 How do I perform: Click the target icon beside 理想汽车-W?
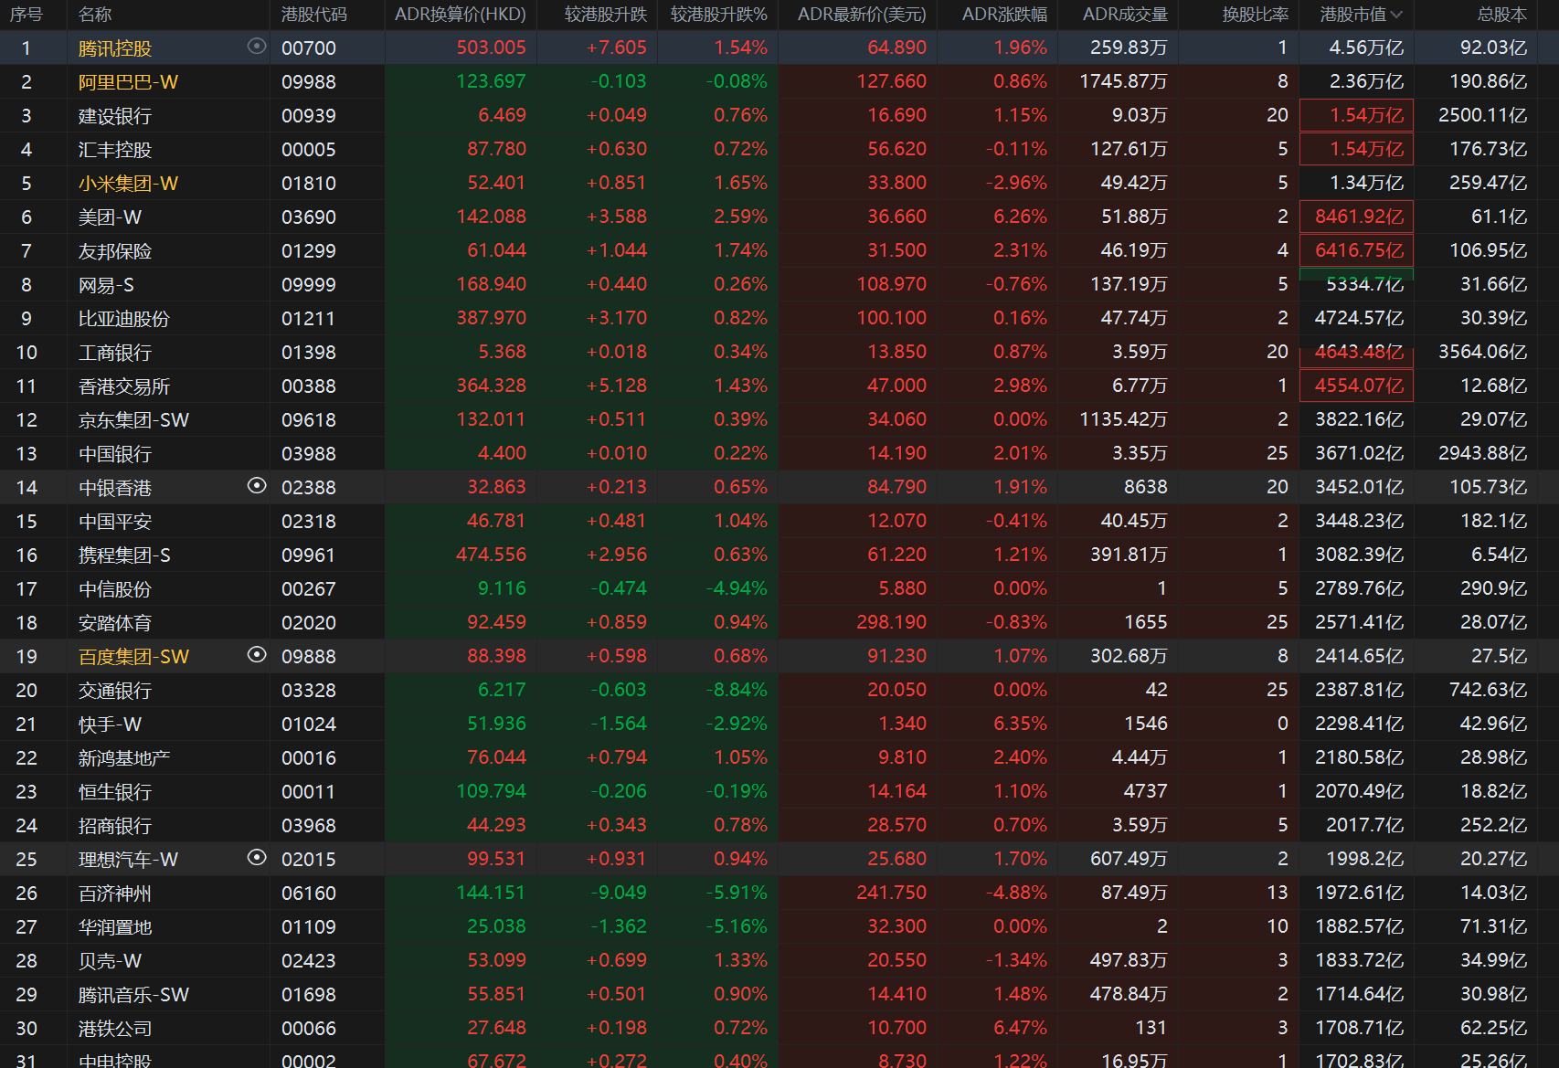click(x=257, y=858)
